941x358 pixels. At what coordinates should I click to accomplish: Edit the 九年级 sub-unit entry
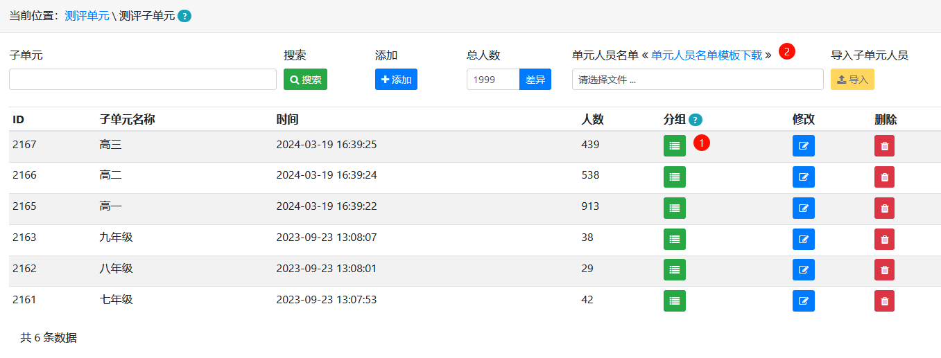click(x=803, y=239)
